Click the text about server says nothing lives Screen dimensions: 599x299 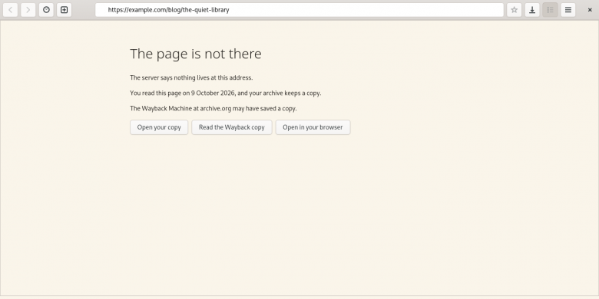(x=191, y=77)
